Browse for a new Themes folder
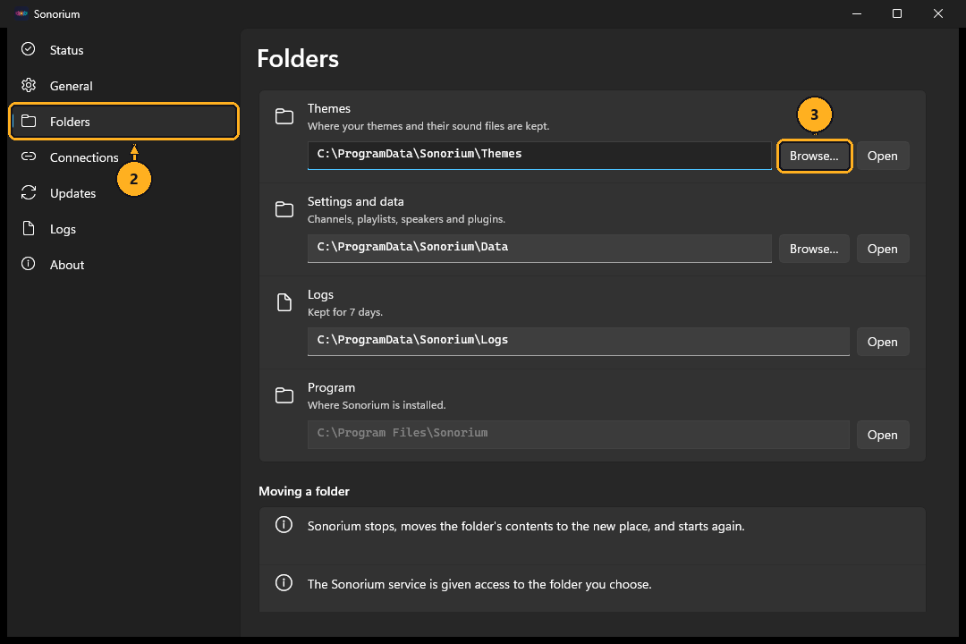This screenshot has width=966, height=644. point(814,156)
